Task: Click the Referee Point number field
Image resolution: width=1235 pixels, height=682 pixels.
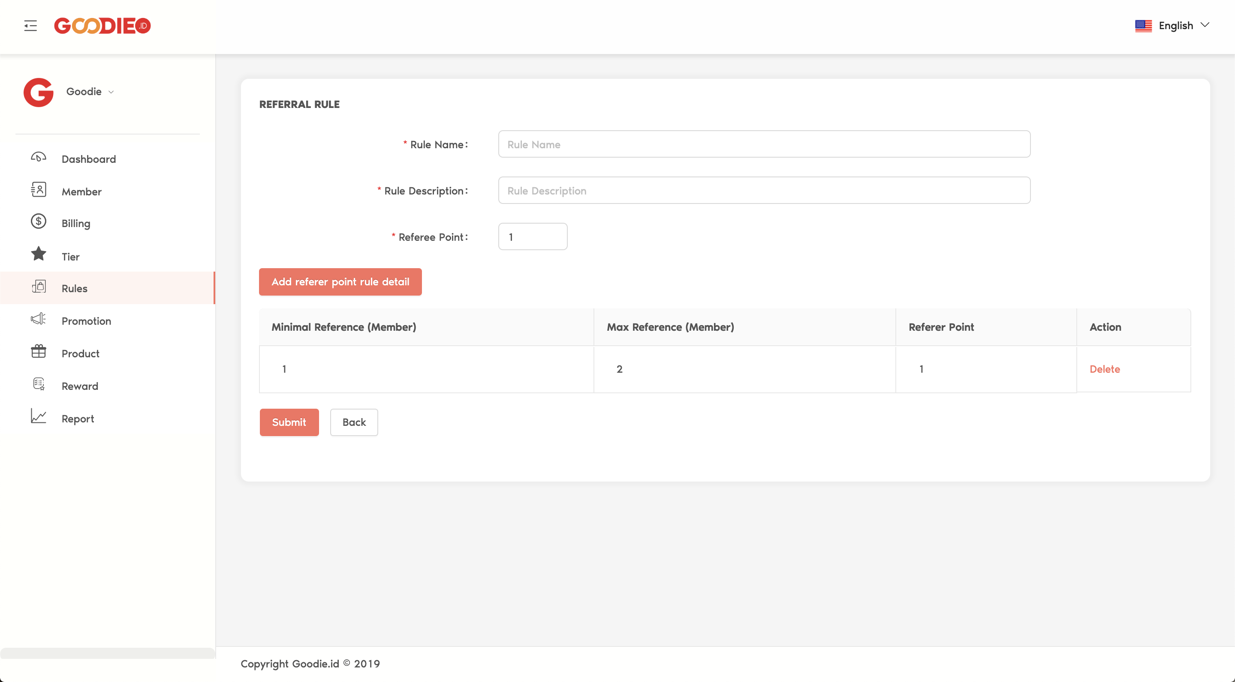Action: 532,236
